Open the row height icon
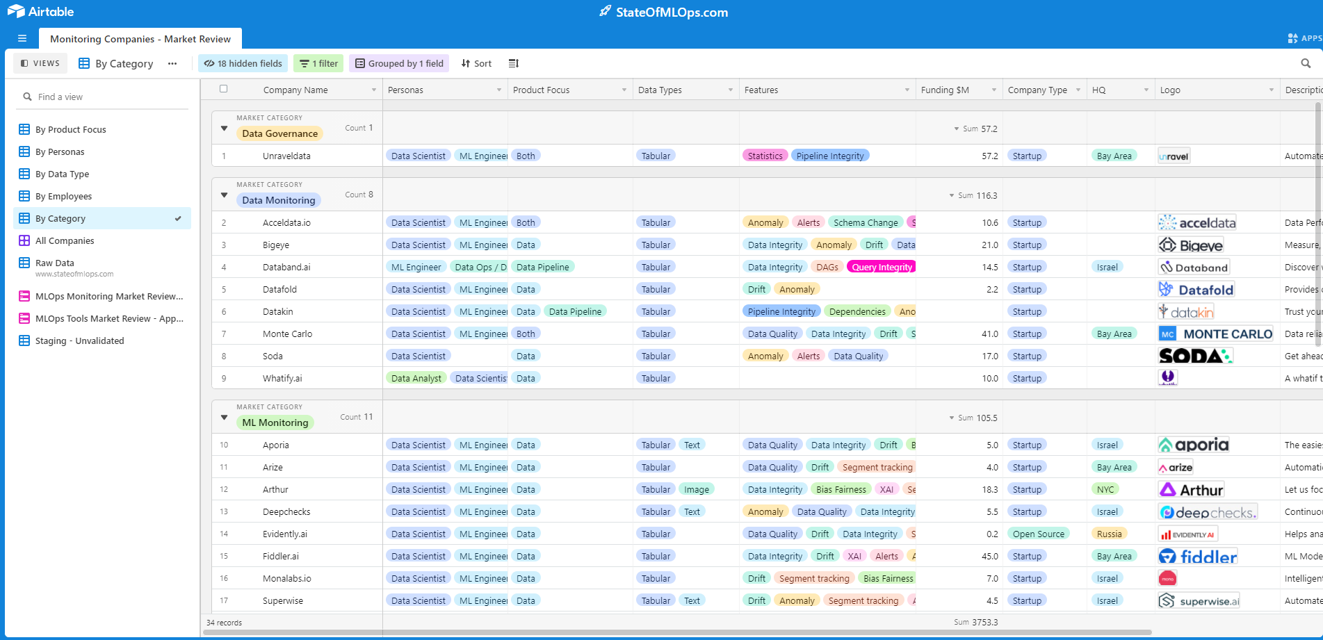The image size is (1323, 640). [514, 63]
